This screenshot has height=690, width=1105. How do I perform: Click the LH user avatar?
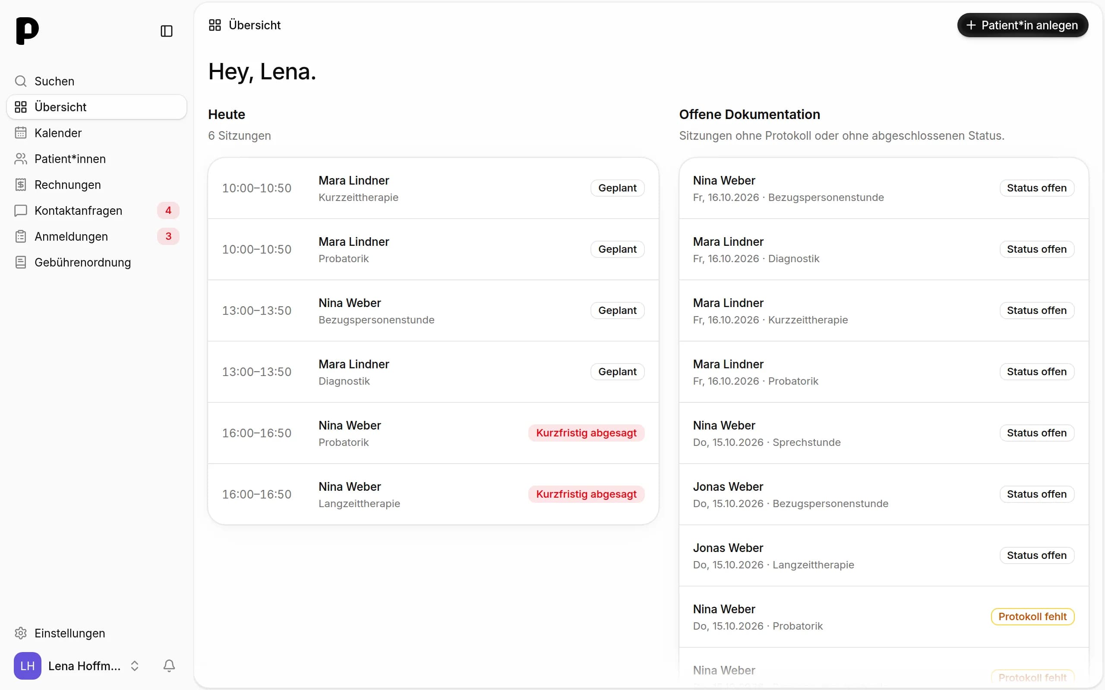click(x=27, y=666)
